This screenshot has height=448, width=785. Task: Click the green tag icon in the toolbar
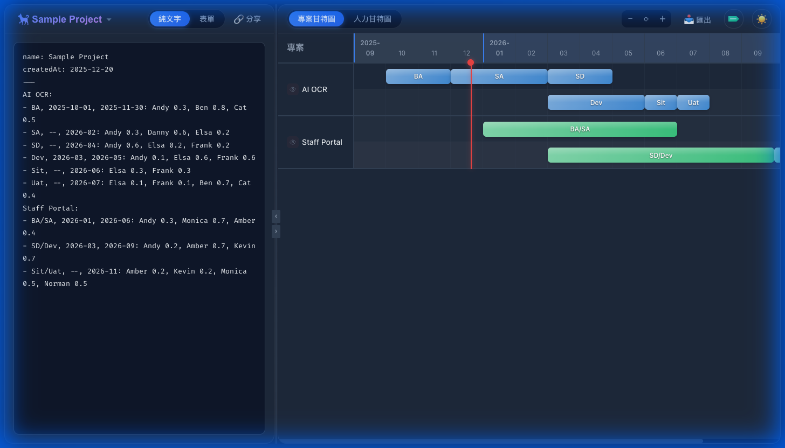[x=733, y=19]
